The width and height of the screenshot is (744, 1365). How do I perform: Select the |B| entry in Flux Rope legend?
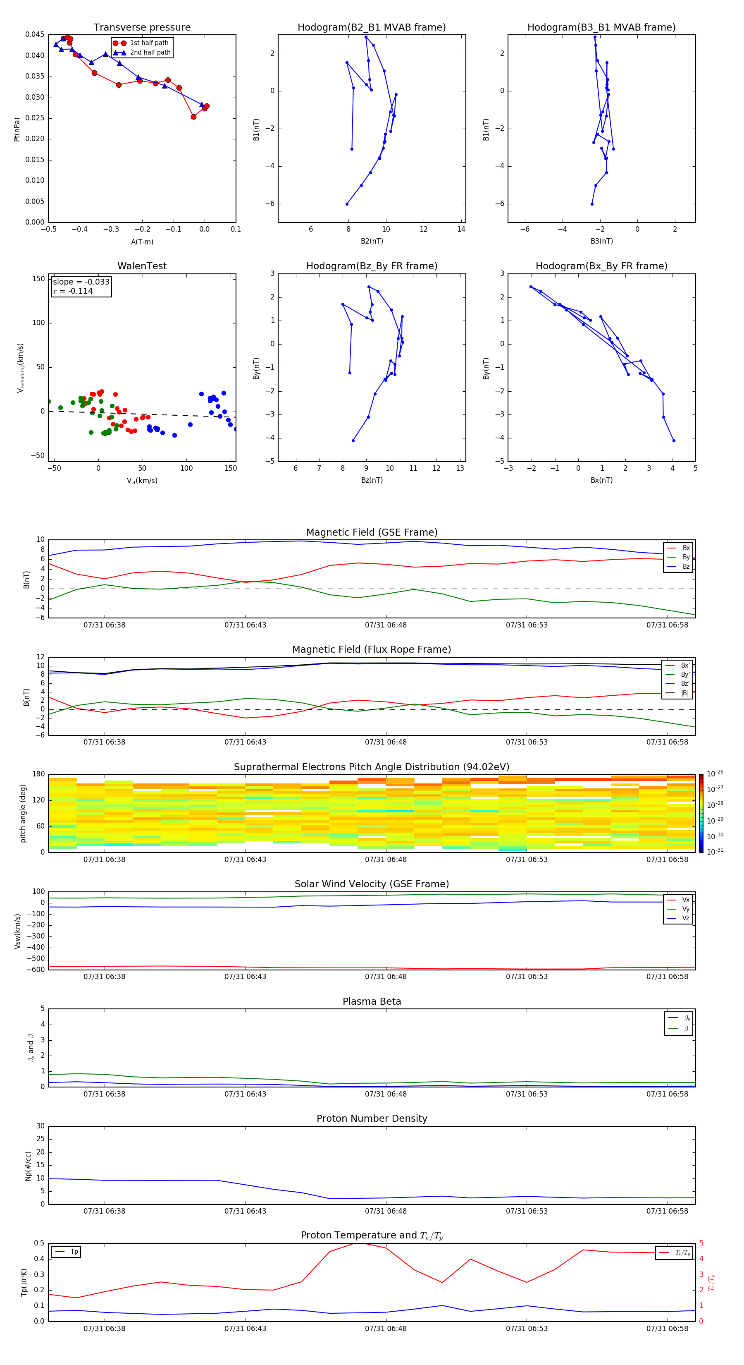point(677,693)
